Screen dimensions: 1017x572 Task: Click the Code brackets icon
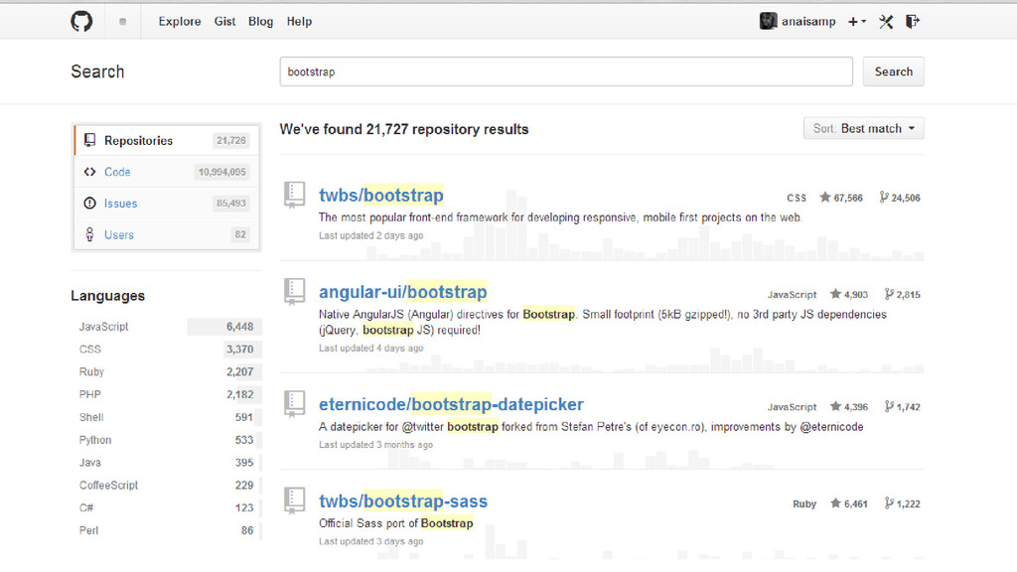click(89, 172)
